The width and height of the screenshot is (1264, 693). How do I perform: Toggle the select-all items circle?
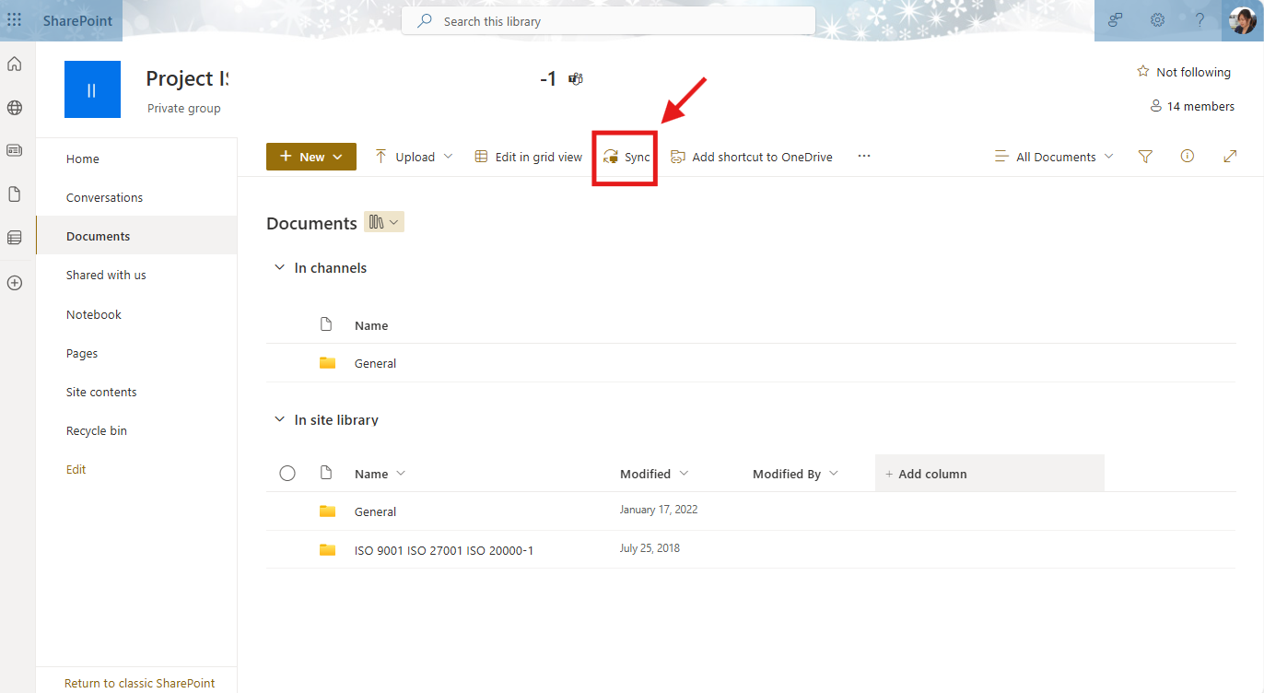coord(287,474)
